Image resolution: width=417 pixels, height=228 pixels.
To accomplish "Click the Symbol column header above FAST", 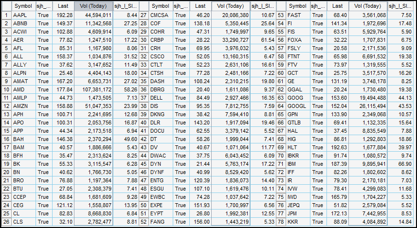I will pos(298,6).
